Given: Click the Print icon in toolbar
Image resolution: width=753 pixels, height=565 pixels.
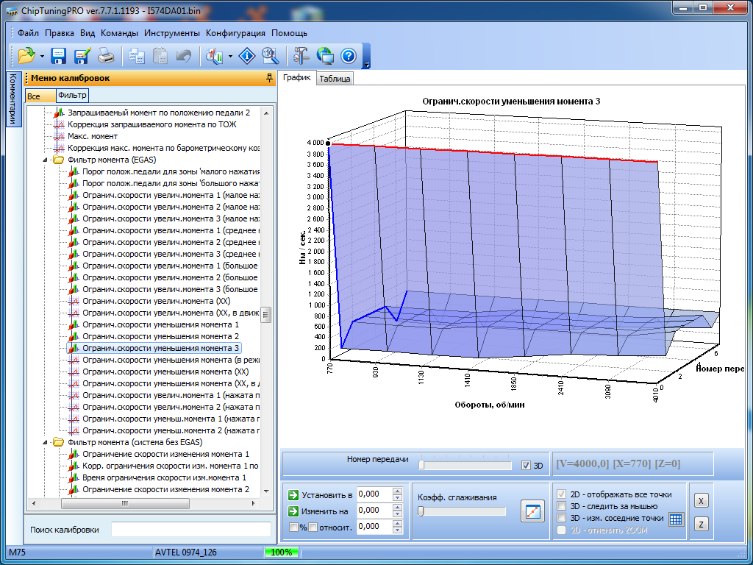Looking at the screenshot, I should click(x=106, y=56).
